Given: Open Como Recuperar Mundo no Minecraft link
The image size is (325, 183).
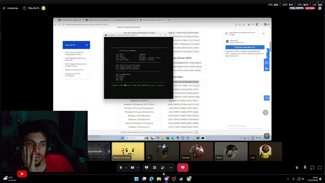Looking at the screenshot, I should click(75, 59).
